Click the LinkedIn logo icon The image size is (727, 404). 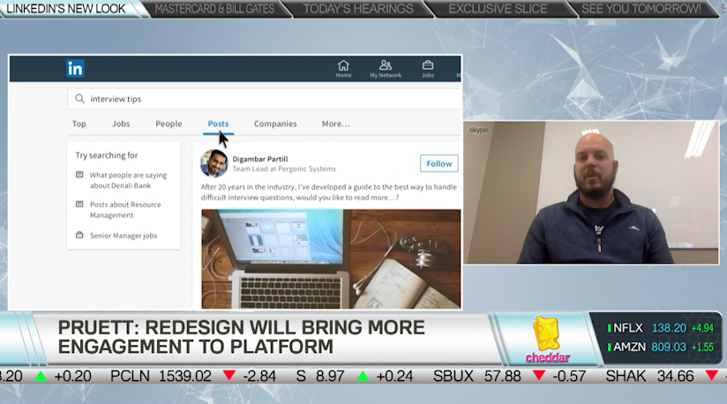75,68
